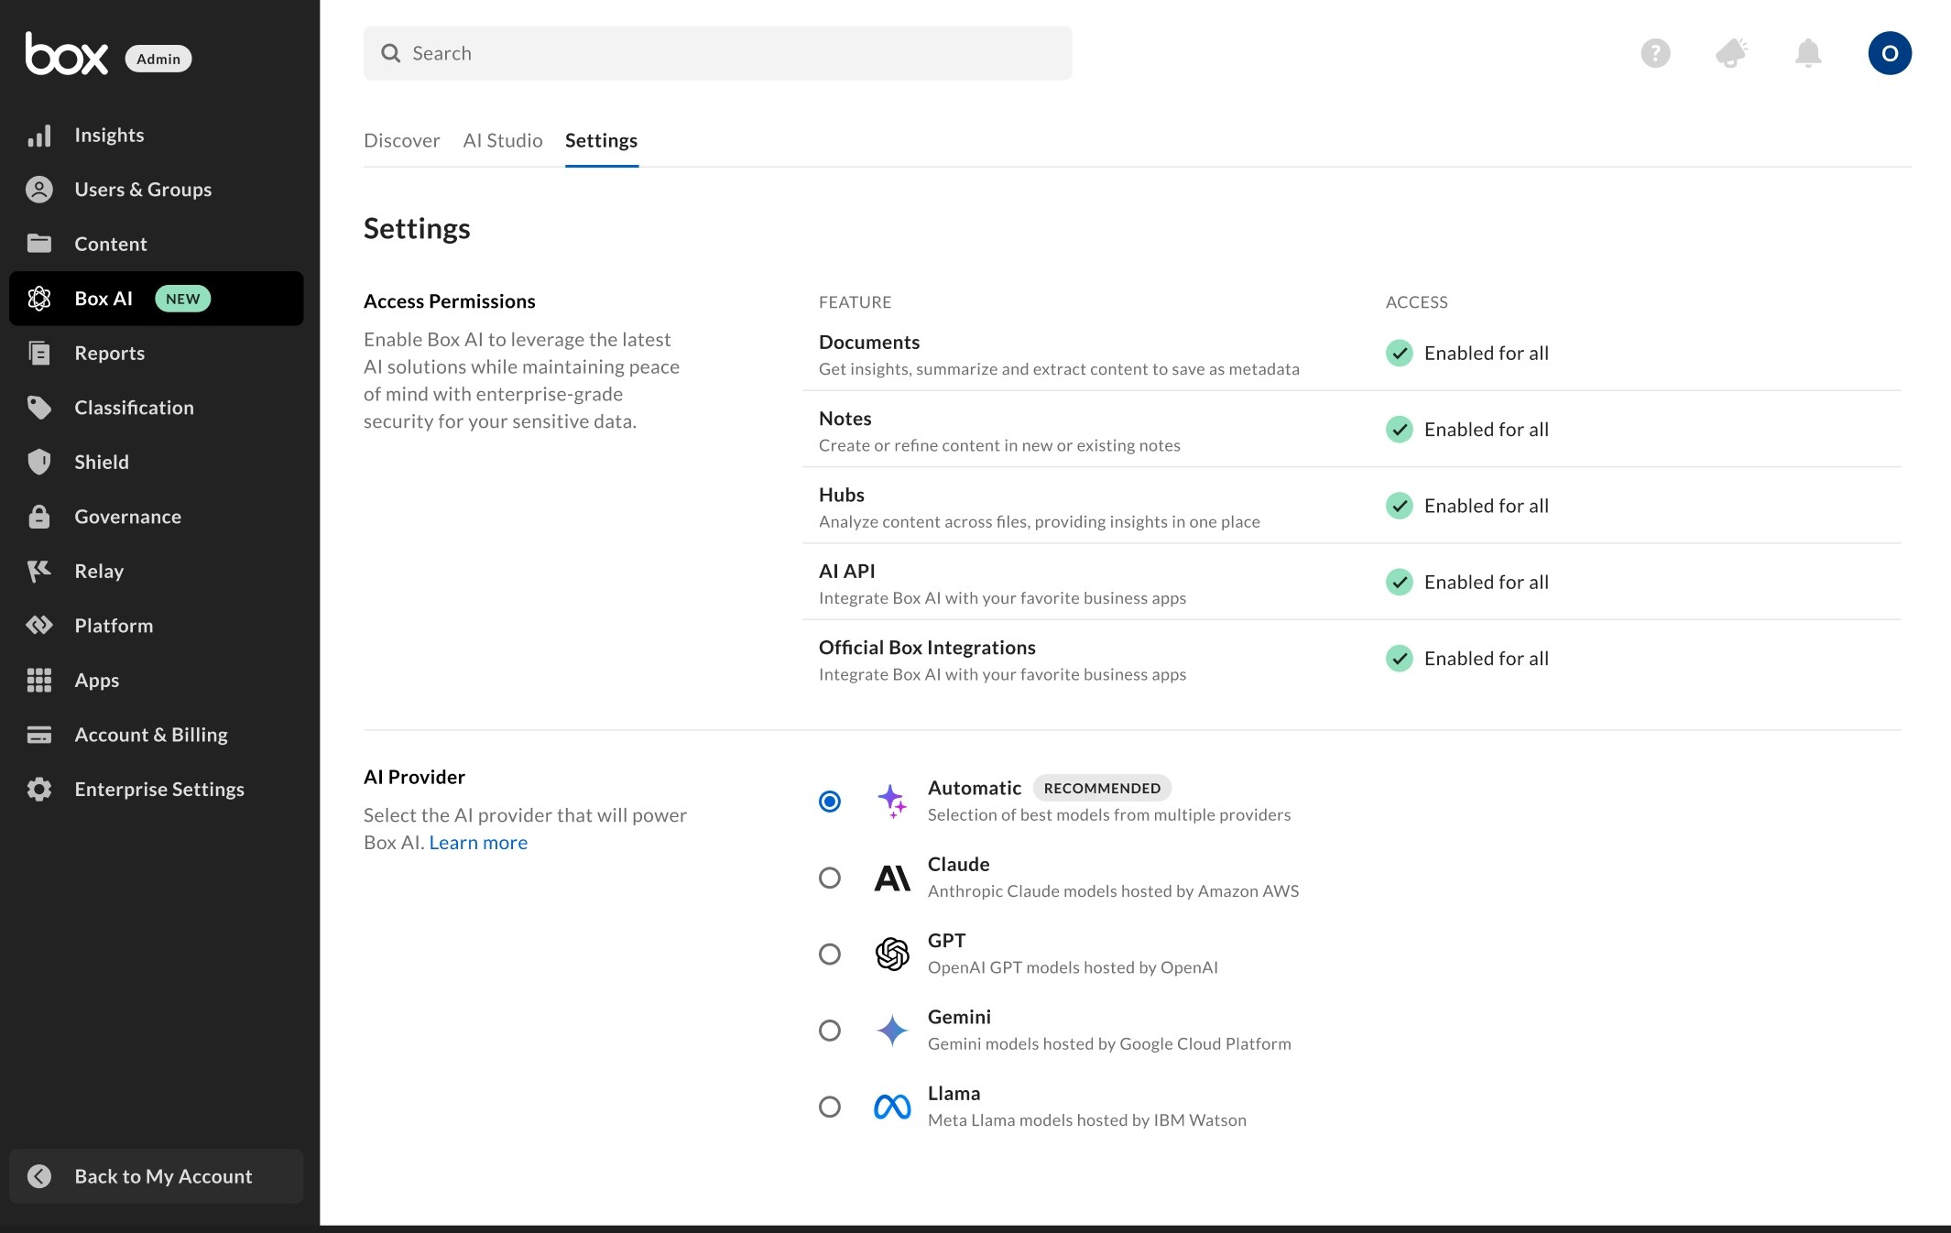Click the Learn more link
Image resolution: width=1951 pixels, height=1233 pixels.
[x=477, y=842]
